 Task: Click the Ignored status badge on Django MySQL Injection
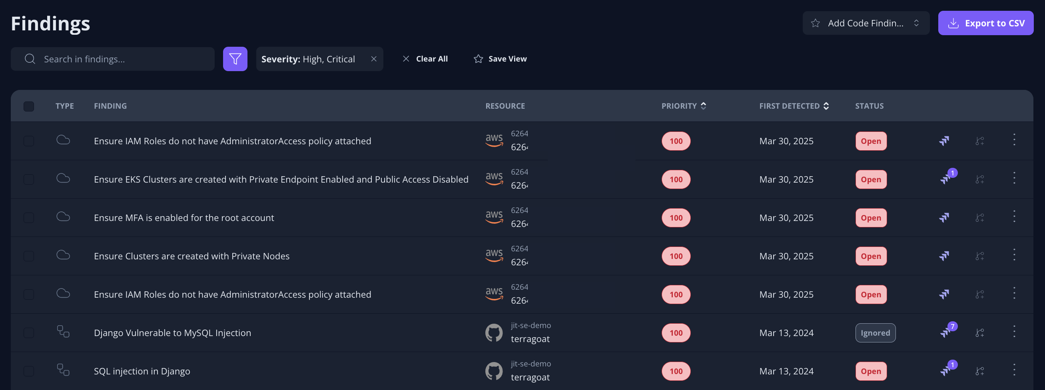[x=875, y=332]
